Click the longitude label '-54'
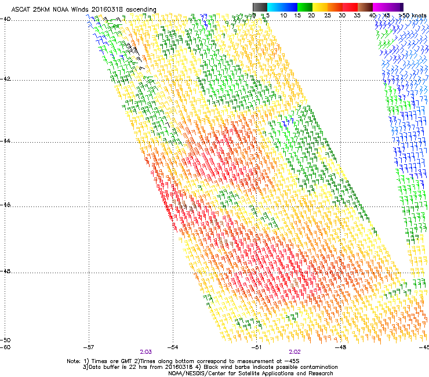 pos(173,347)
